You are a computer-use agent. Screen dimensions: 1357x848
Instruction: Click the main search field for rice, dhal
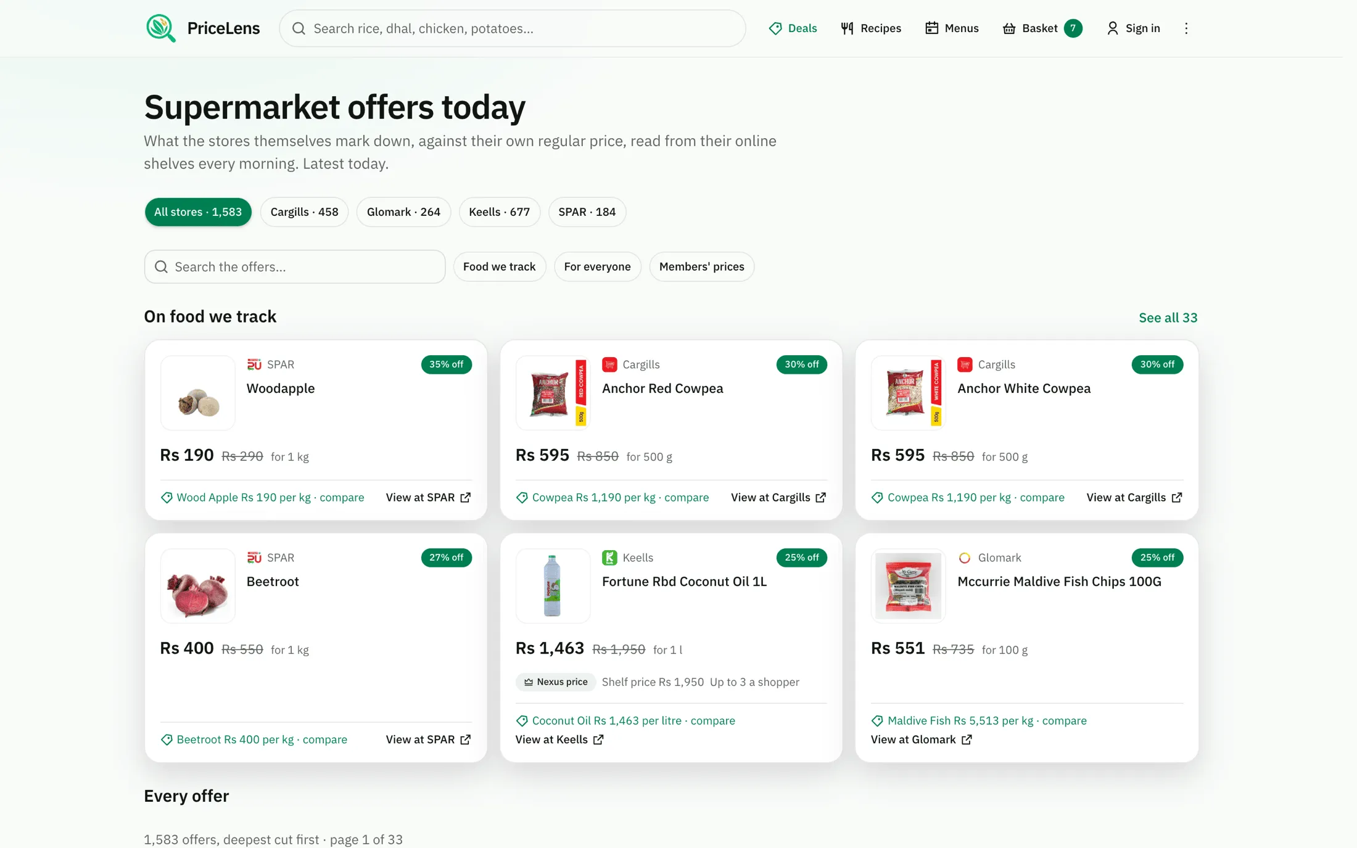pos(512,28)
